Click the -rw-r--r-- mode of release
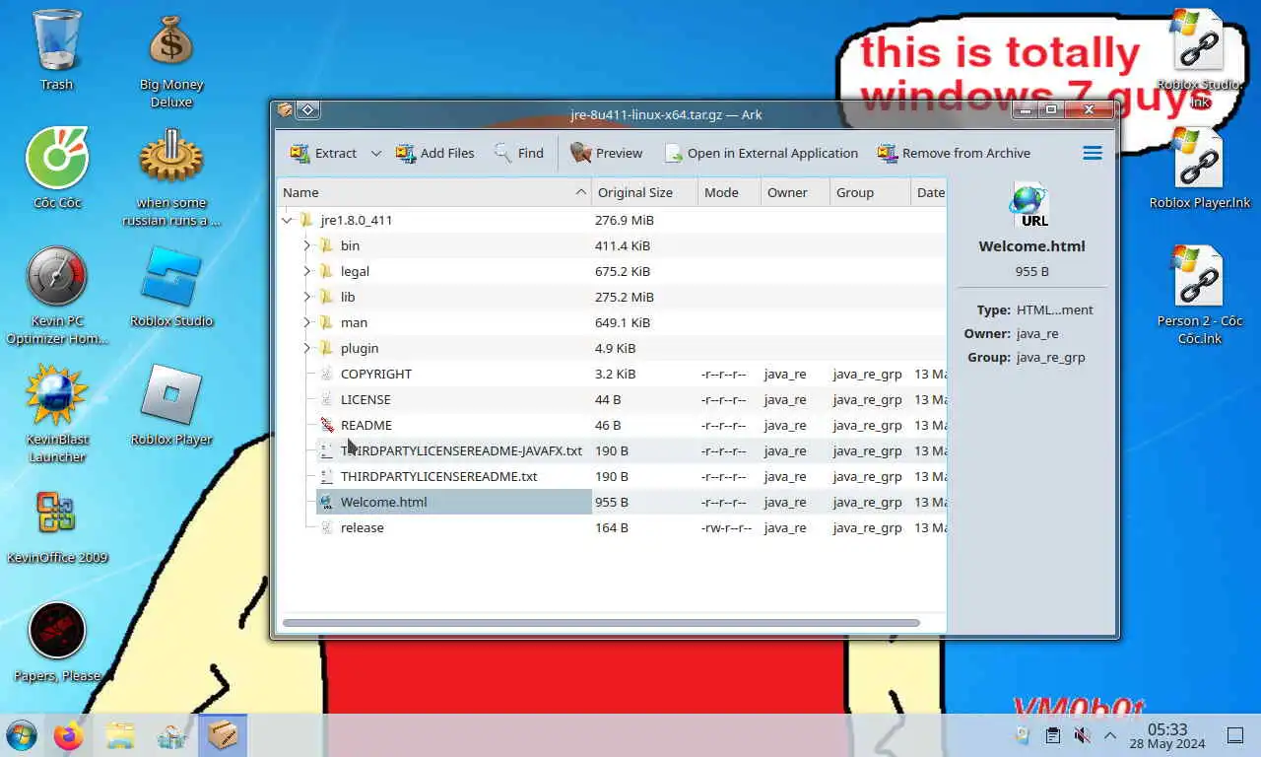Viewport: 1261px width, 757px height. (726, 527)
